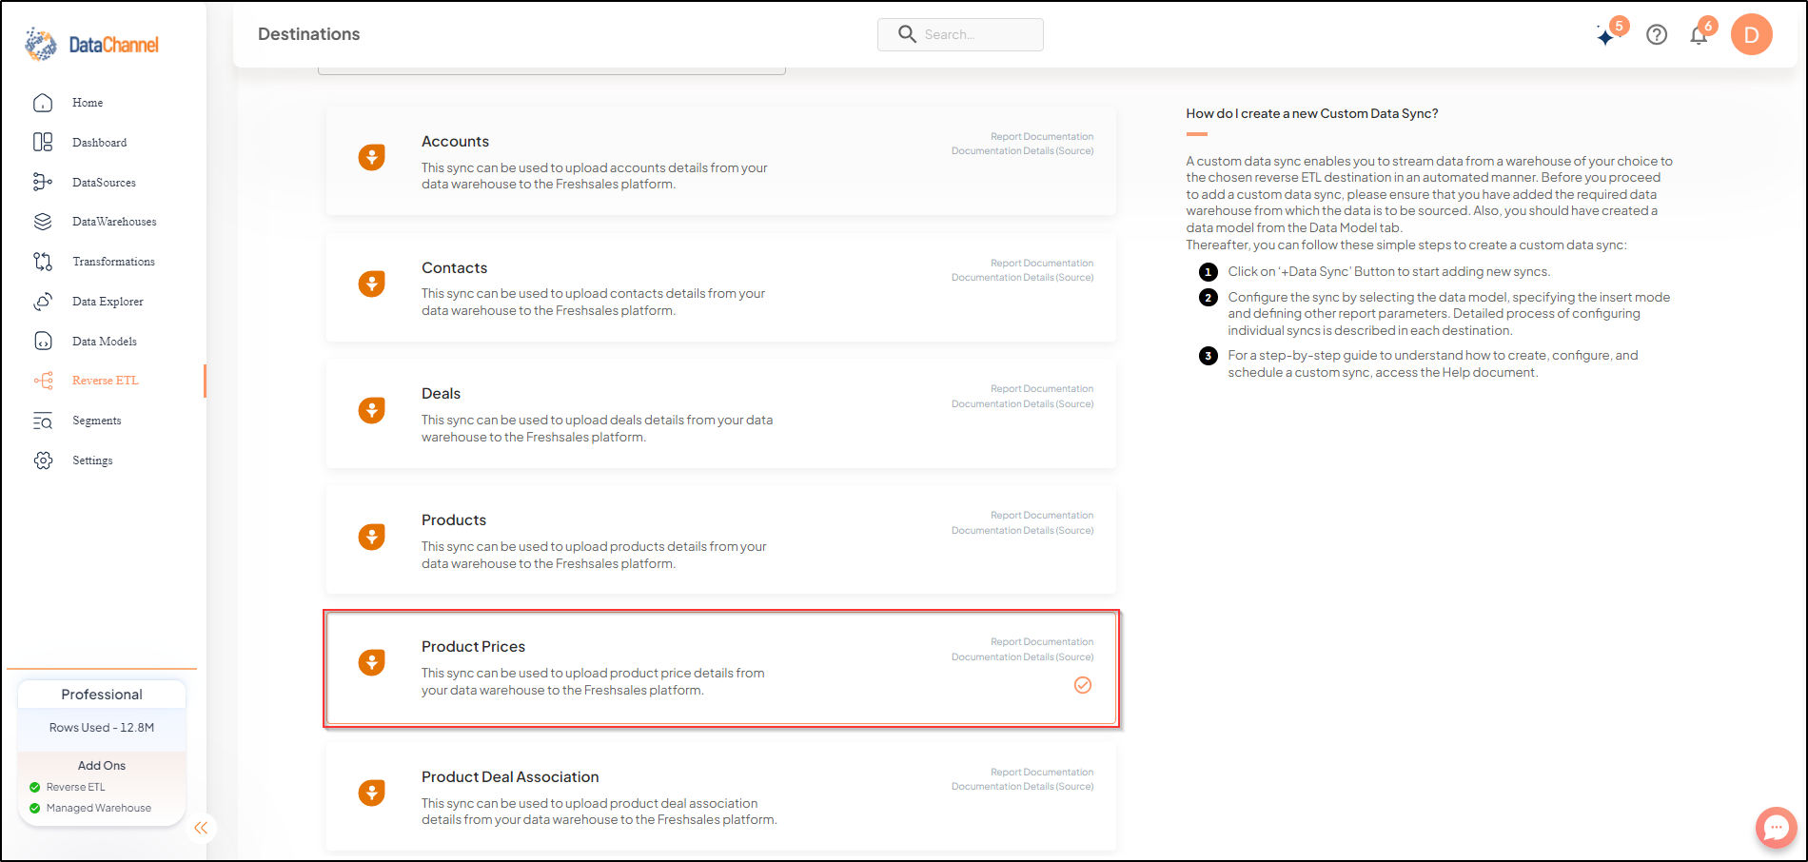1808x862 pixels.
Task: Click the Product Prices sync orange icon
Action: 372,662
